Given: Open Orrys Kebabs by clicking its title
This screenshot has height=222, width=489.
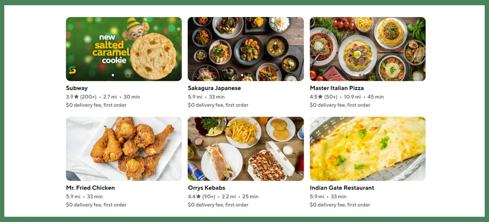Looking at the screenshot, I should tap(206, 188).
